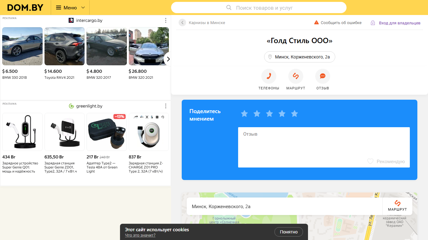Click the МАРШРУТ icon under company name
The height and width of the screenshot is (240, 428).
coord(296,76)
